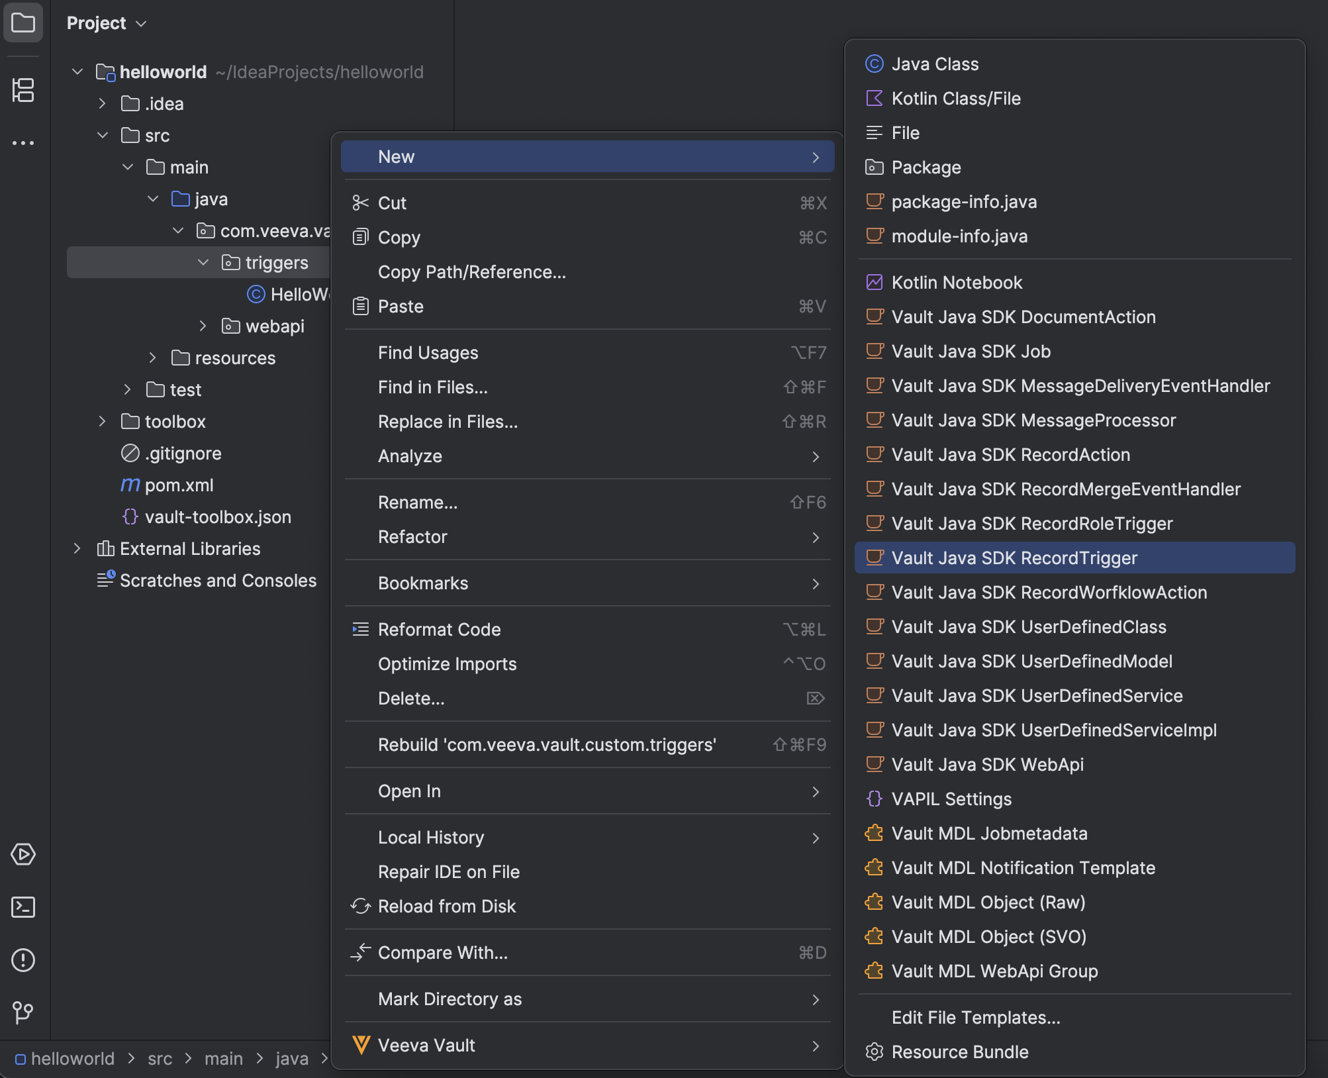Collapse the helloworld project root

[x=77, y=72]
